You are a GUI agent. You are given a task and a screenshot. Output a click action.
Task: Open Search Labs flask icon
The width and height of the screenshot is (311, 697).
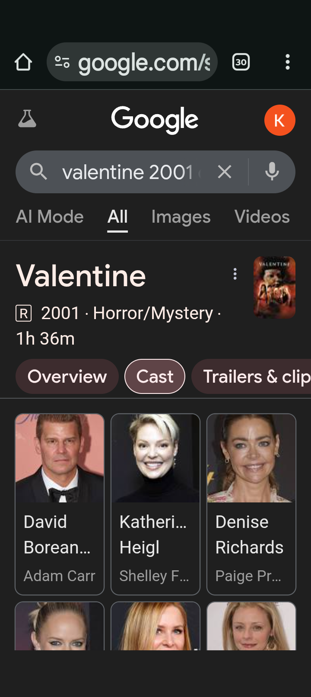coord(27,119)
